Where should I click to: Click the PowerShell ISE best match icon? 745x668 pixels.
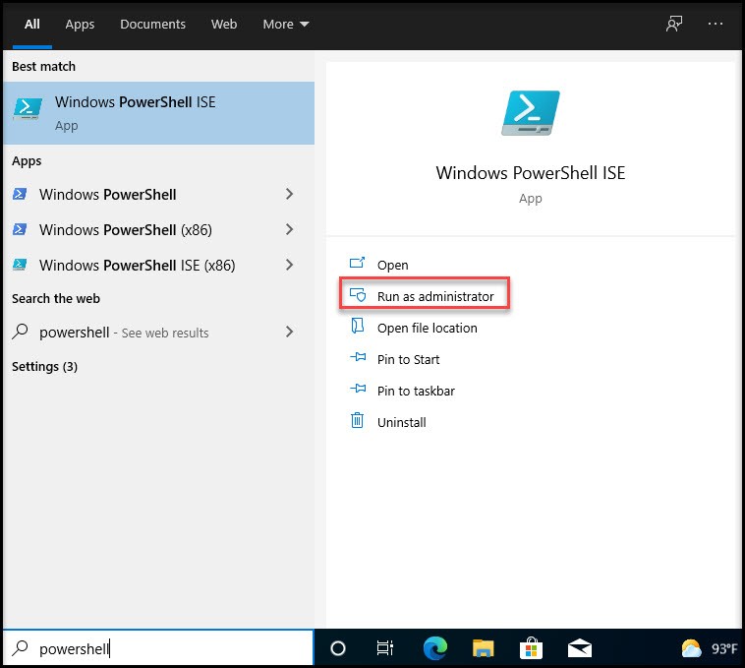point(28,109)
